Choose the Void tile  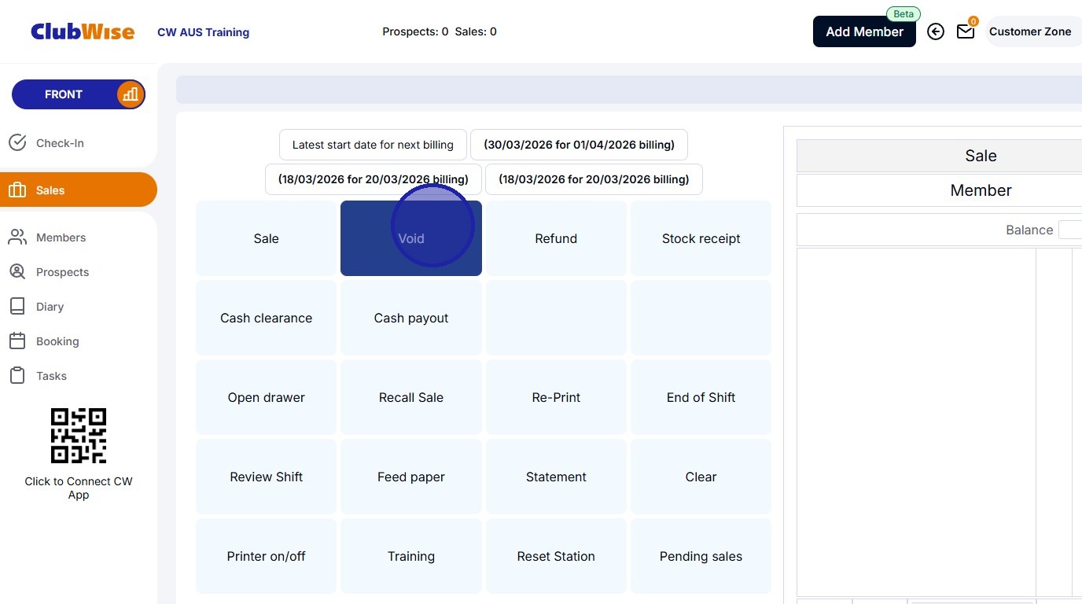[411, 238]
